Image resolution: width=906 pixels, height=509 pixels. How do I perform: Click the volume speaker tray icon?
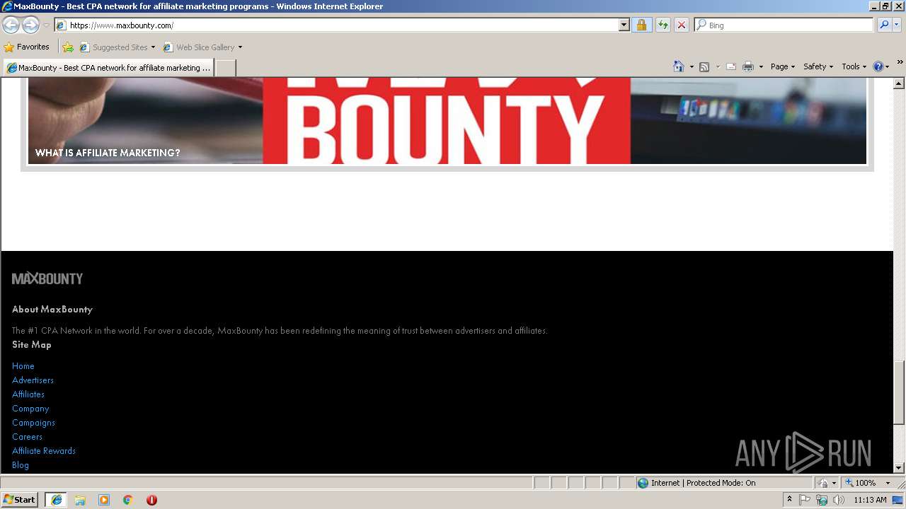pos(839,500)
